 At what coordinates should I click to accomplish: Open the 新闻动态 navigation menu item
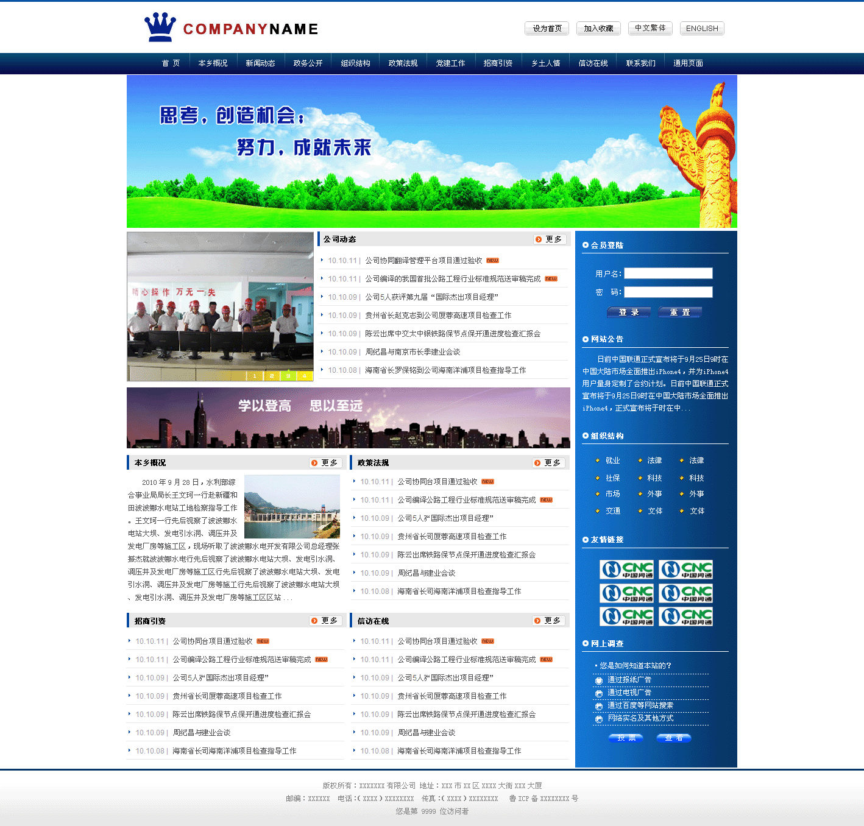pyautogui.click(x=260, y=63)
